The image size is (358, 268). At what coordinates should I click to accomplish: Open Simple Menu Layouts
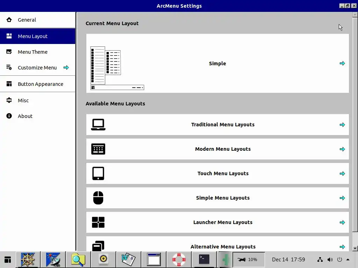click(217, 198)
